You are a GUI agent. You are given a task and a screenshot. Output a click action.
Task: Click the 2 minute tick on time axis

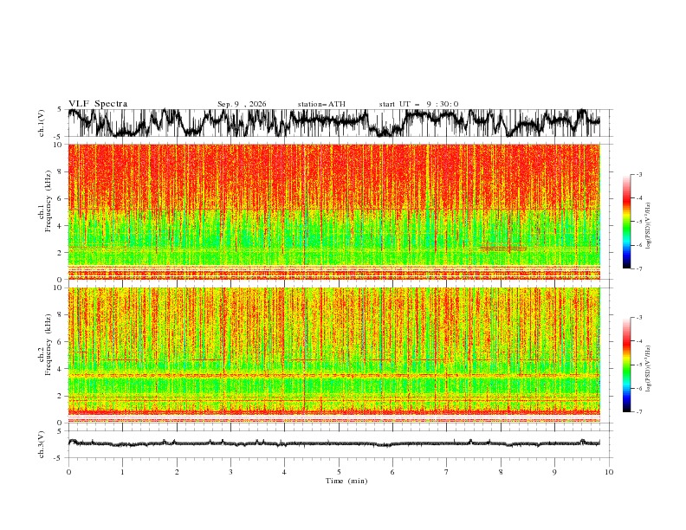coord(177,472)
